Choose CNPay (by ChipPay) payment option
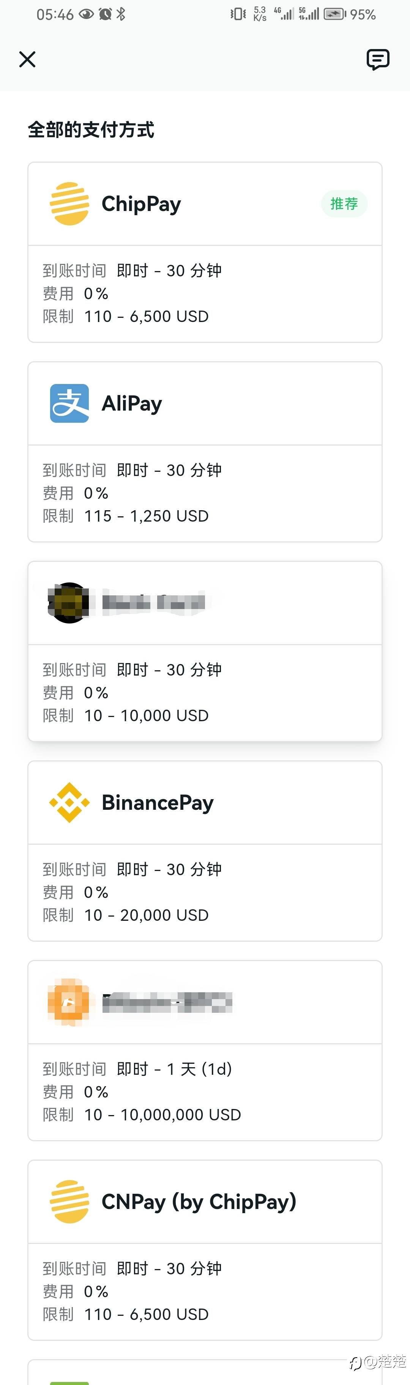The width and height of the screenshot is (410, 1385). pos(199,1202)
